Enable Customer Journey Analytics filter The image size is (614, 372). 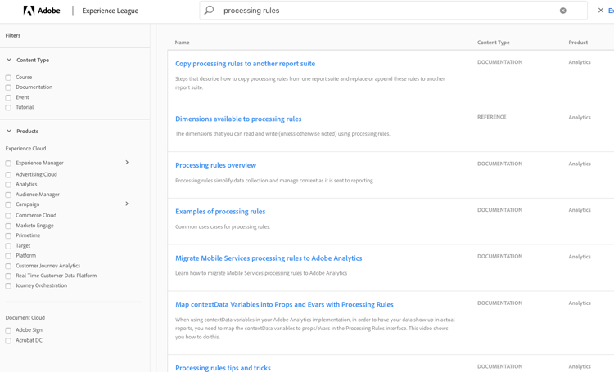[x=8, y=266]
